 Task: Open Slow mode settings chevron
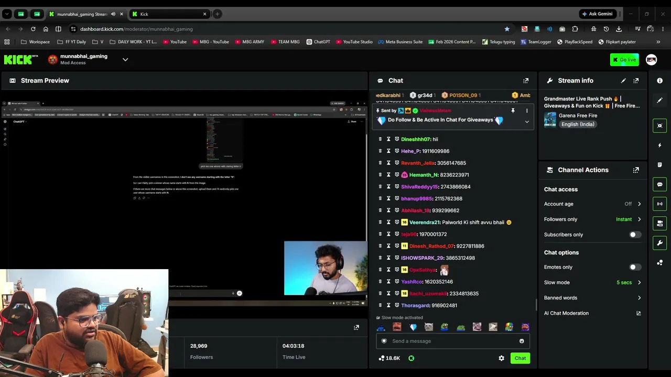pyautogui.click(x=639, y=283)
